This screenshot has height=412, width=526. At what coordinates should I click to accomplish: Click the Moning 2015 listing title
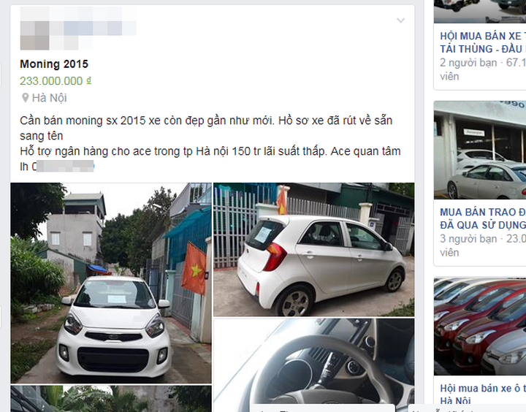tap(54, 64)
